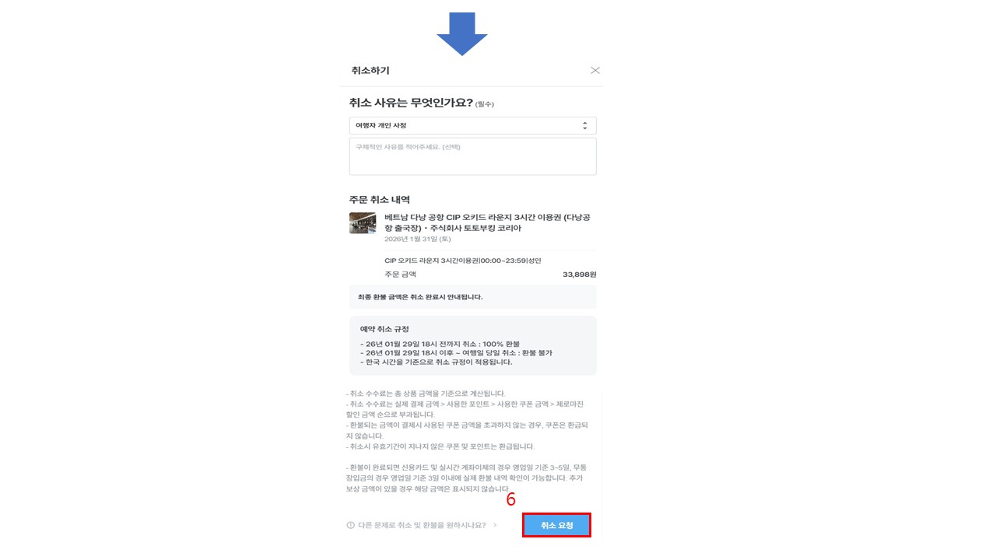Open the Da Nang lounge product thumbnail
996x560 pixels.
click(363, 222)
